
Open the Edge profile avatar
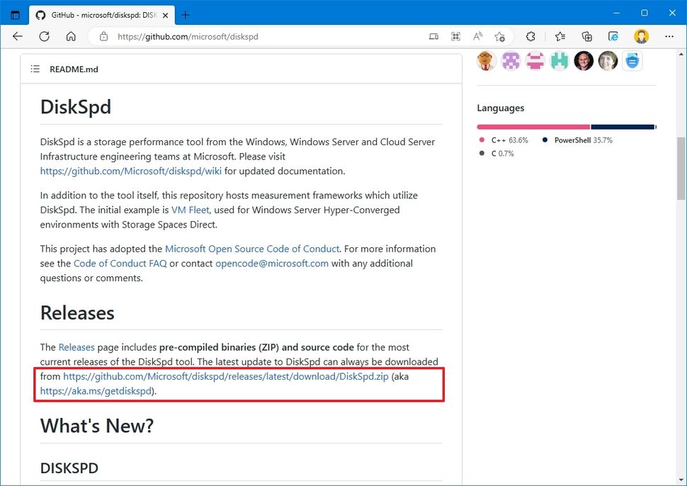[641, 35]
